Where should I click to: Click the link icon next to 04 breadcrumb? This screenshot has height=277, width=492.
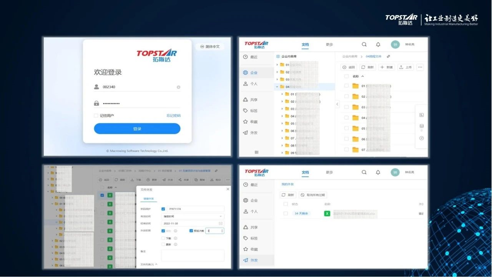coord(389,57)
